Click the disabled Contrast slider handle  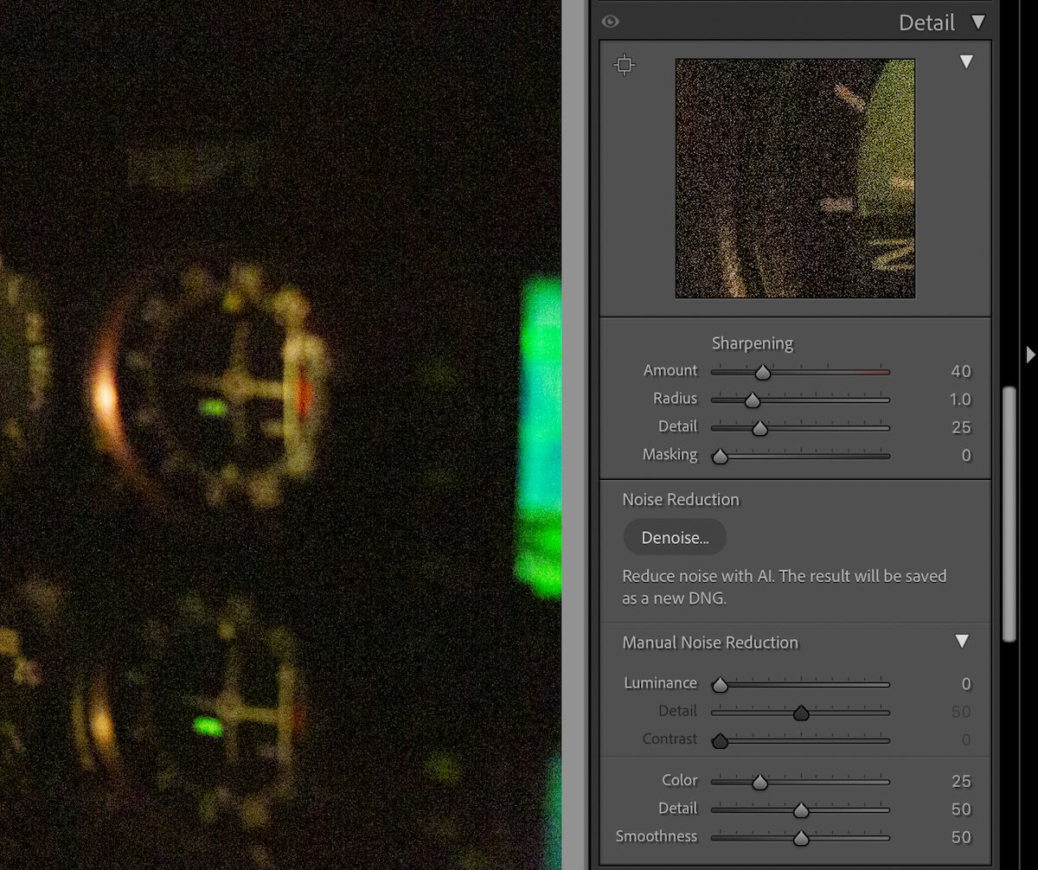coord(720,740)
